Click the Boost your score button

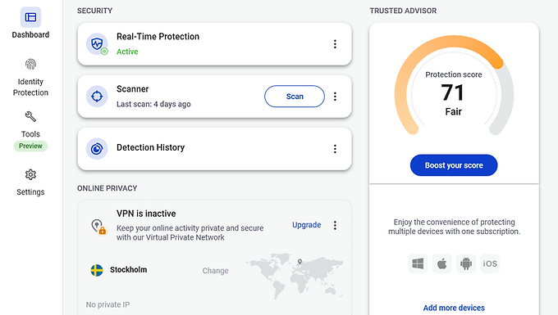454,165
